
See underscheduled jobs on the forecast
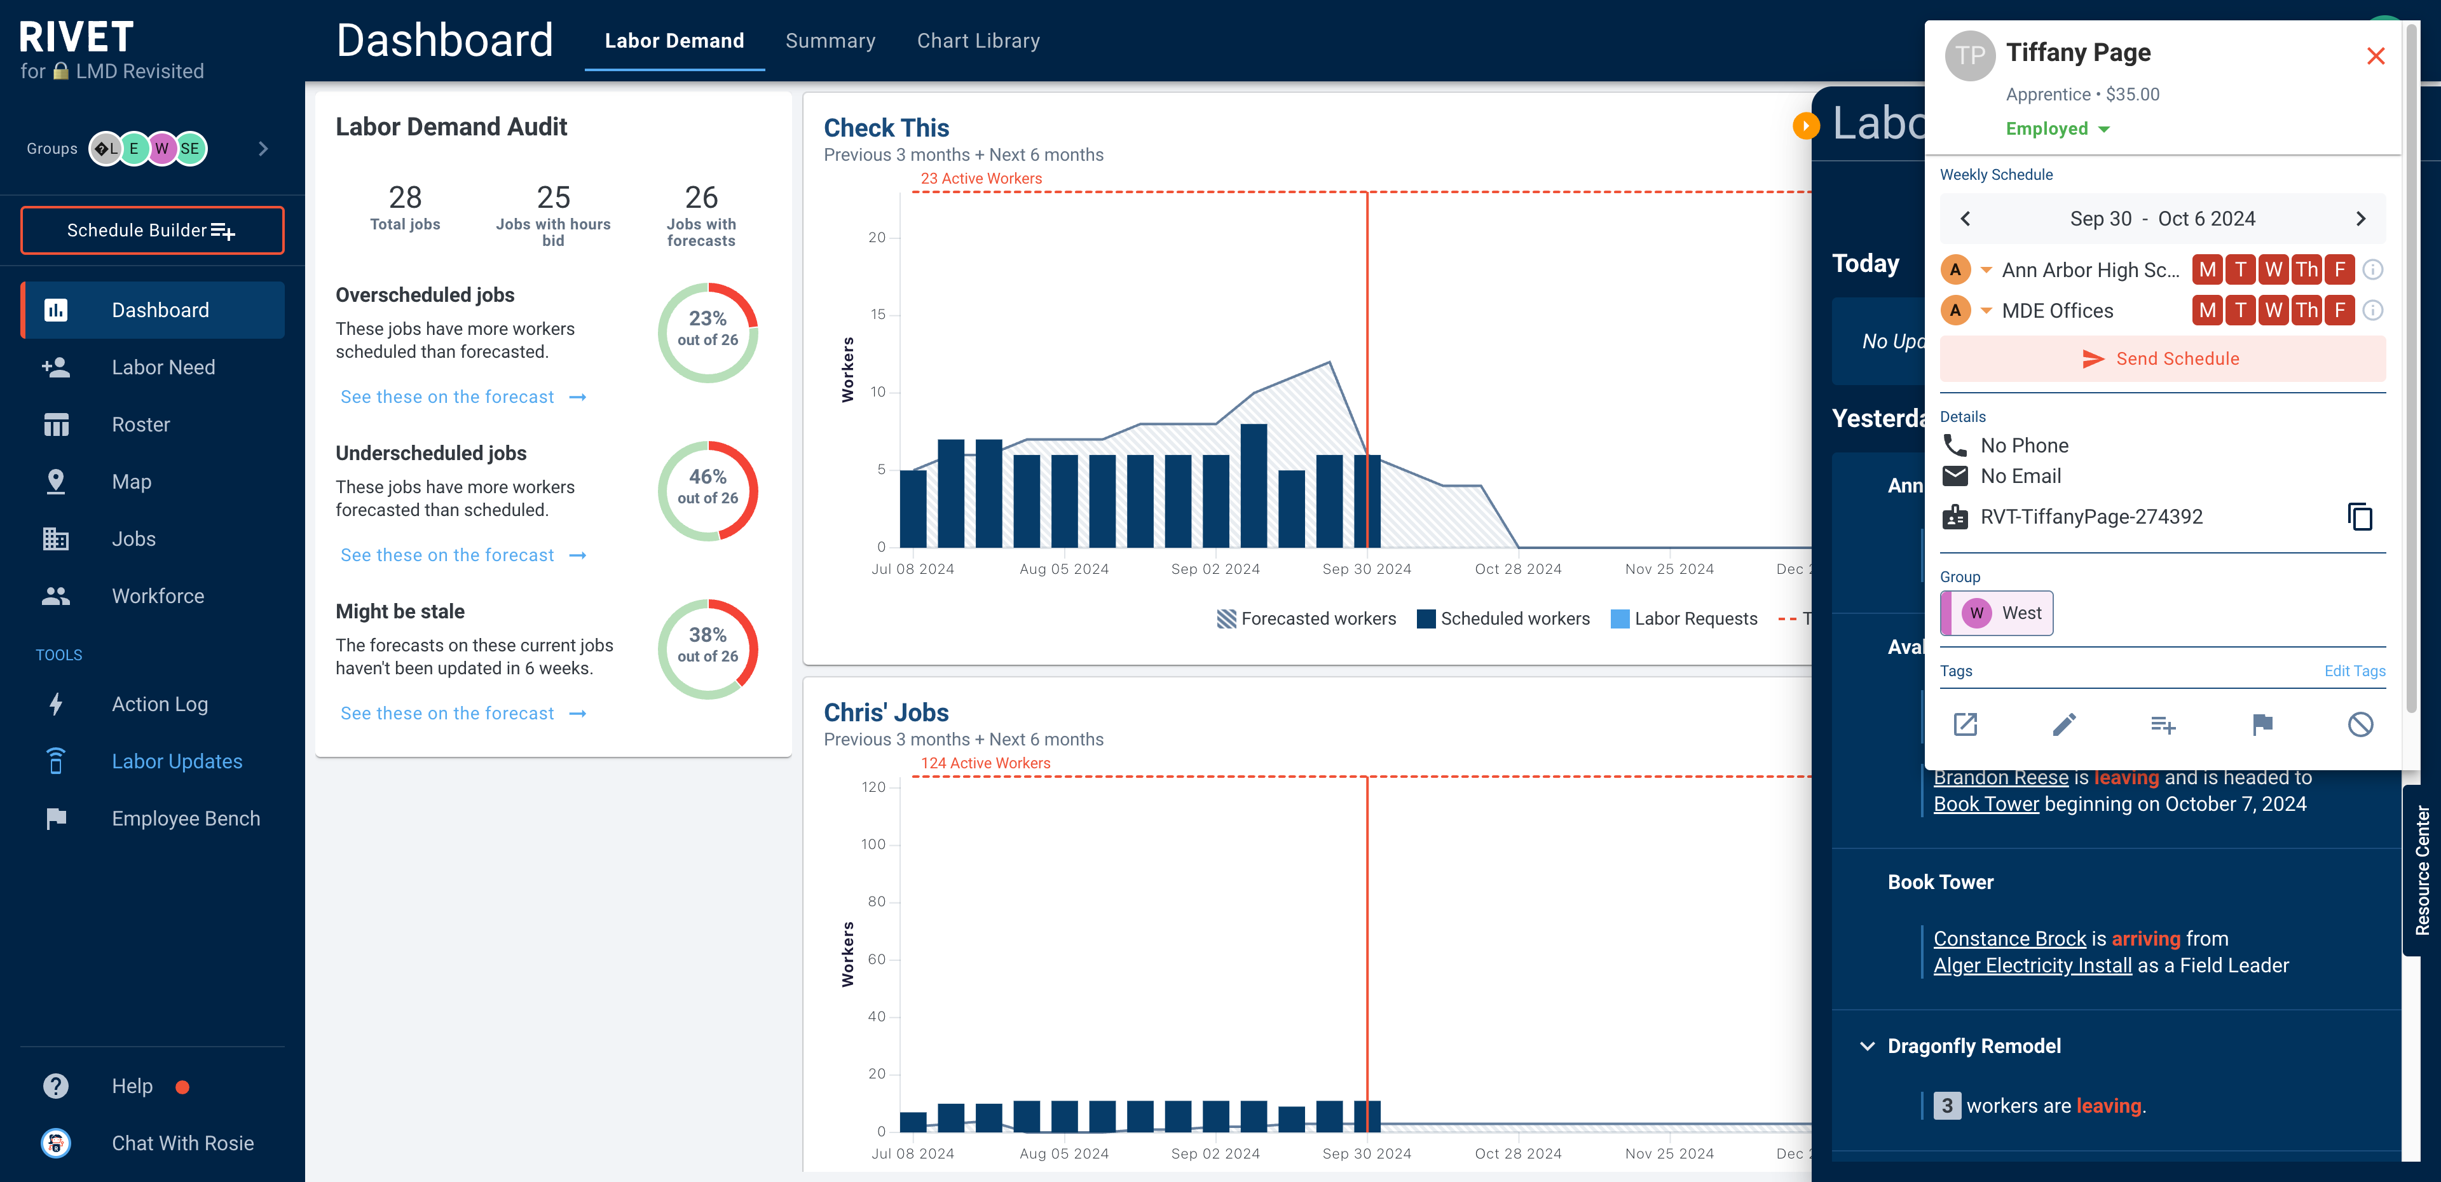[x=463, y=555]
